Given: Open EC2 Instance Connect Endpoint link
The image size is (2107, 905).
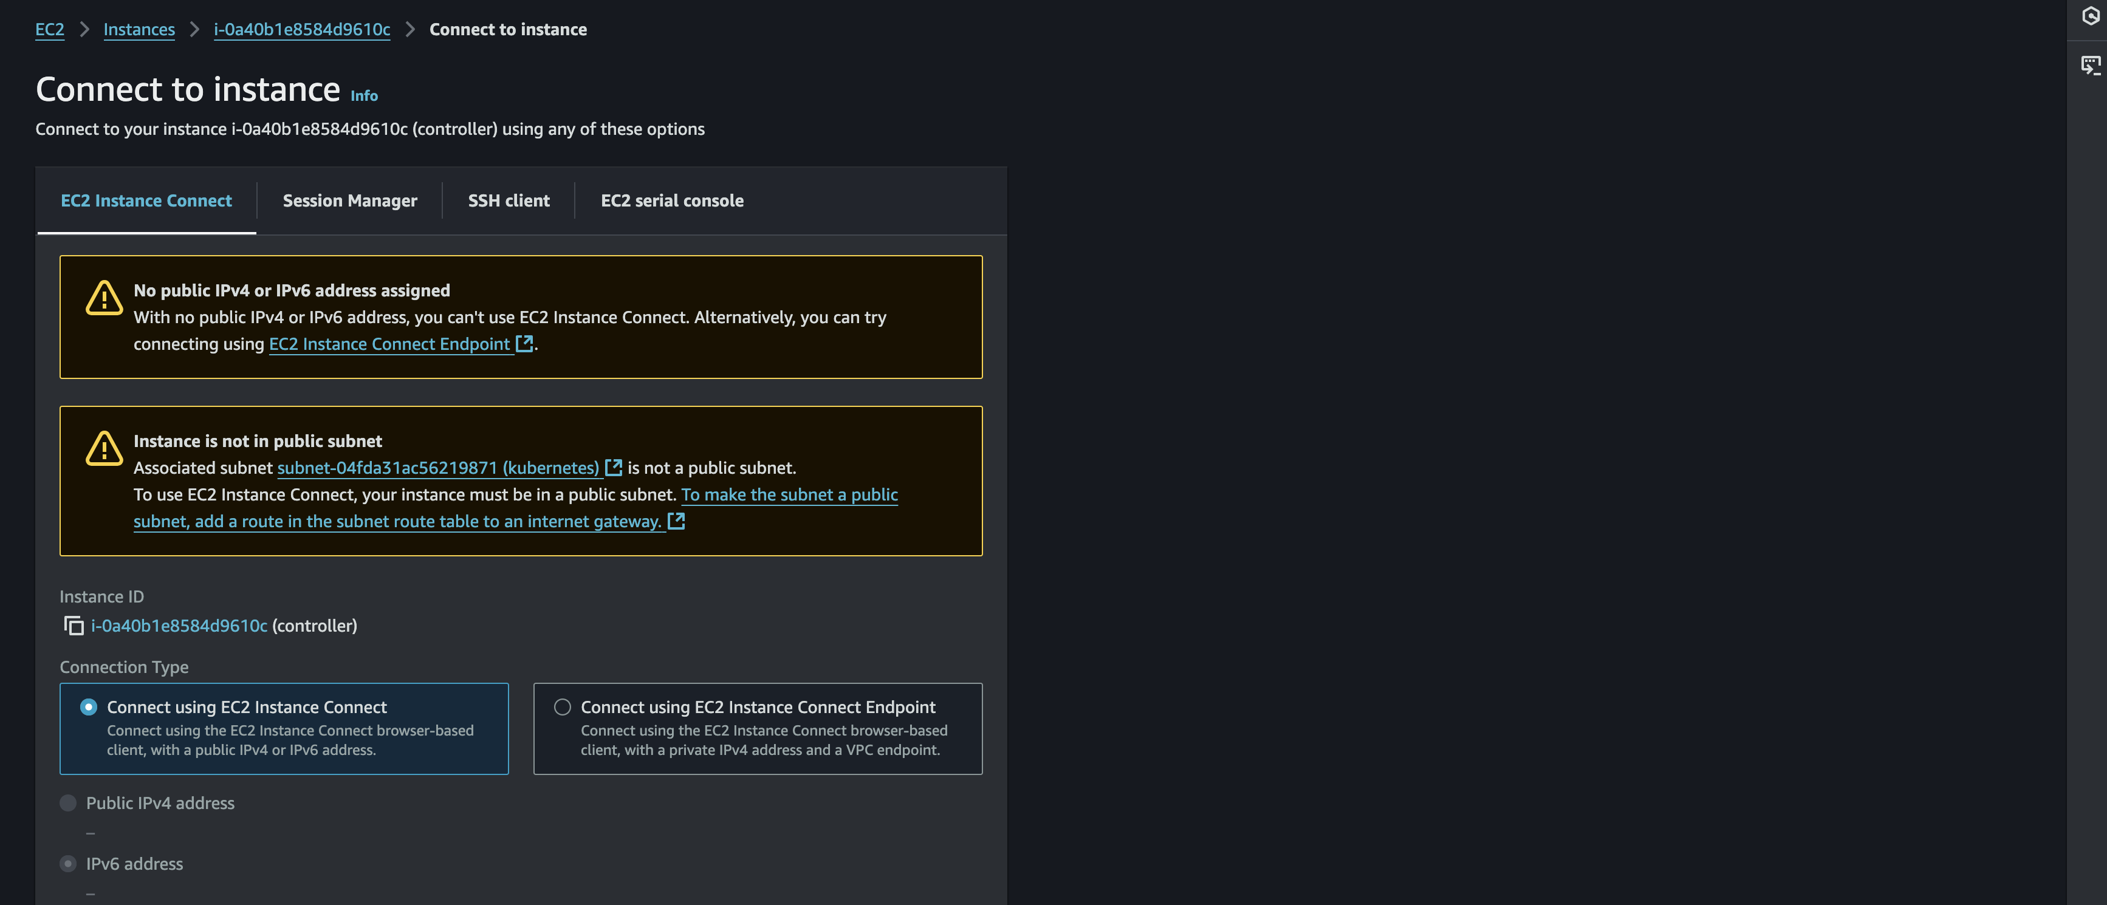Looking at the screenshot, I should click(x=389, y=343).
